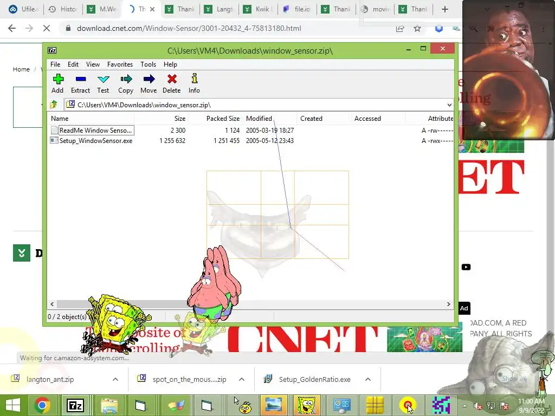
Task: Sort by Created column header
Action: (x=324, y=119)
